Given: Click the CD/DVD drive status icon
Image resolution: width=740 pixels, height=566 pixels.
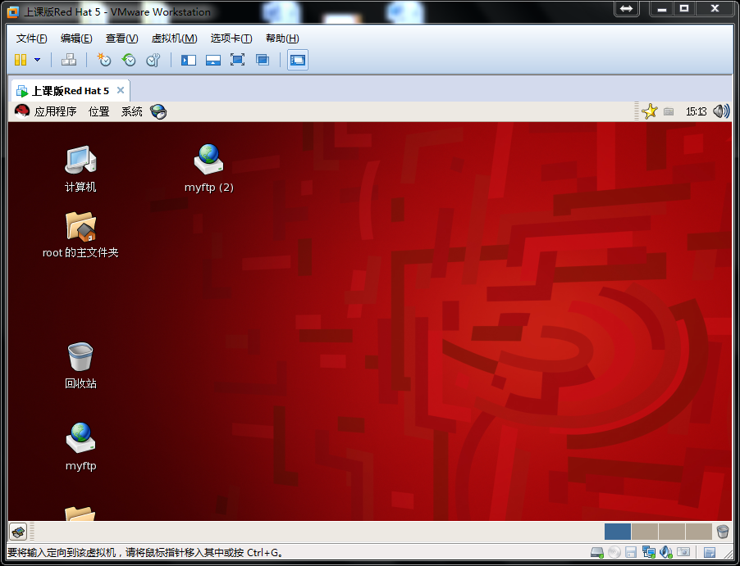Looking at the screenshot, I should pos(614,552).
